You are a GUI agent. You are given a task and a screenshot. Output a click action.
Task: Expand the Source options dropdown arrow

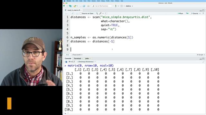pos(200,13)
